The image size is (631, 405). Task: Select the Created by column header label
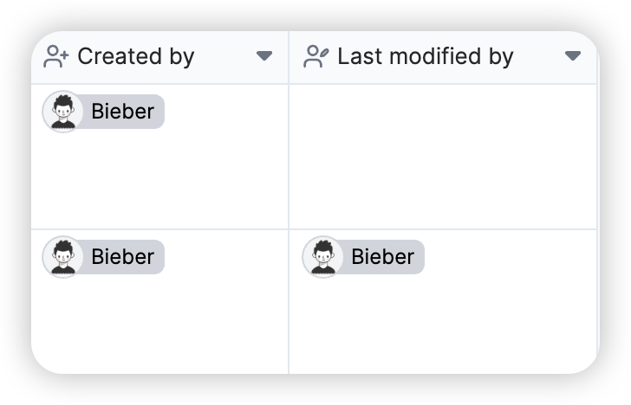pyautogui.click(x=136, y=56)
